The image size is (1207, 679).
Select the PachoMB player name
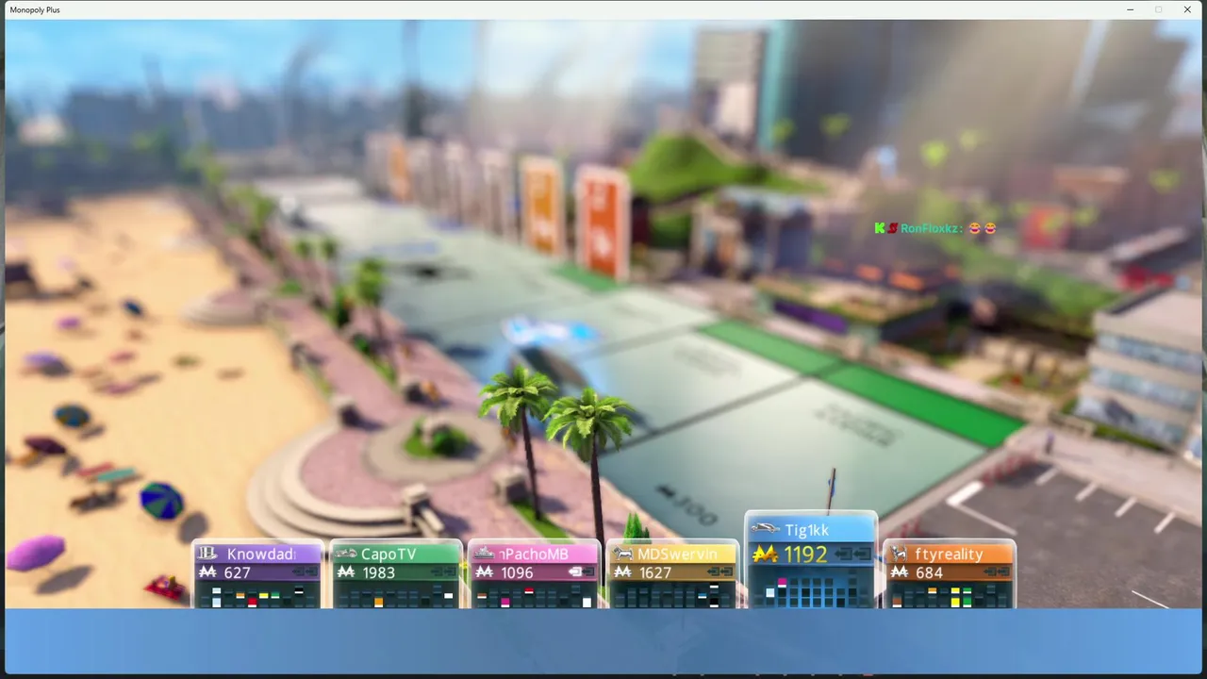pos(535,555)
